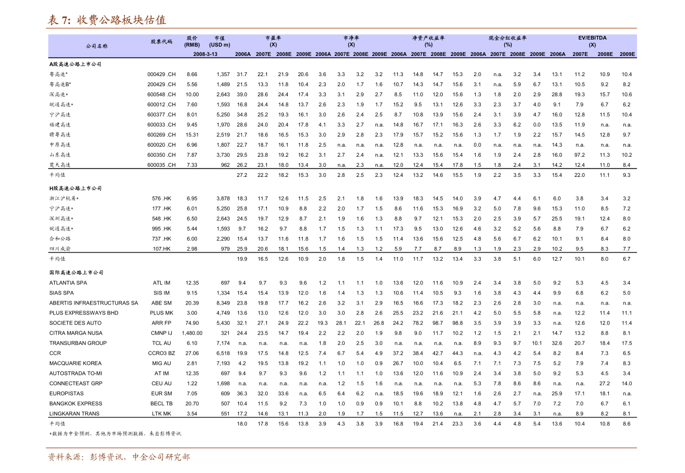This screenshot has width=685, height=473.
Task: Select the '股价 (RMB)' column header
Action: (192, 41)
